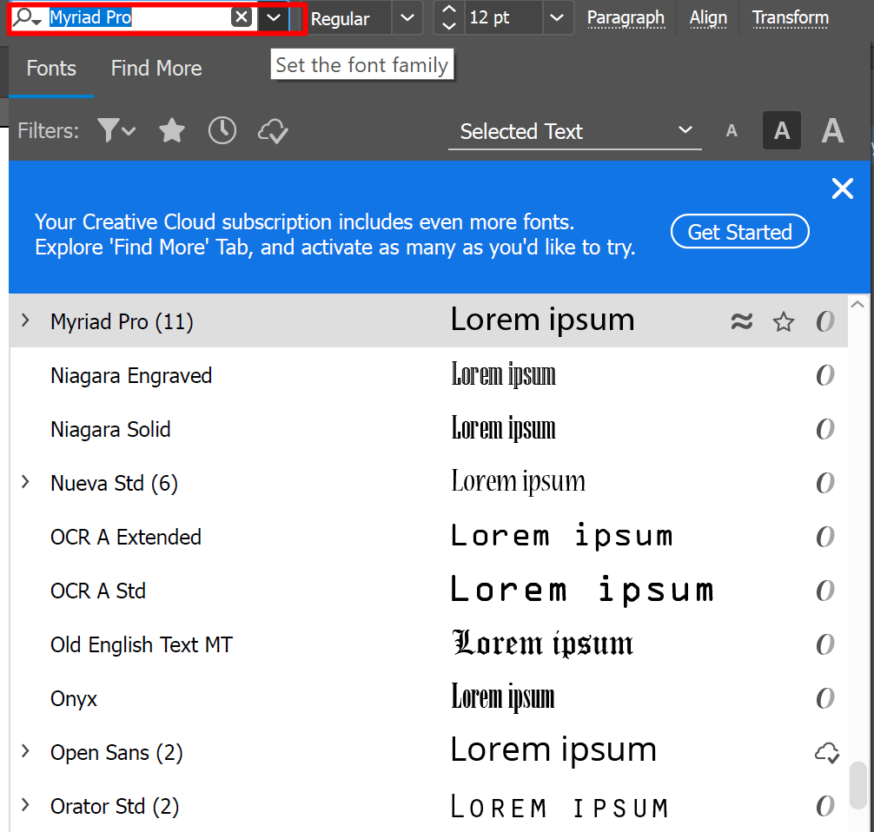This screenshot has width=874, height=832.
Task: Click the font list scroll up arrow
Action: 857,304
